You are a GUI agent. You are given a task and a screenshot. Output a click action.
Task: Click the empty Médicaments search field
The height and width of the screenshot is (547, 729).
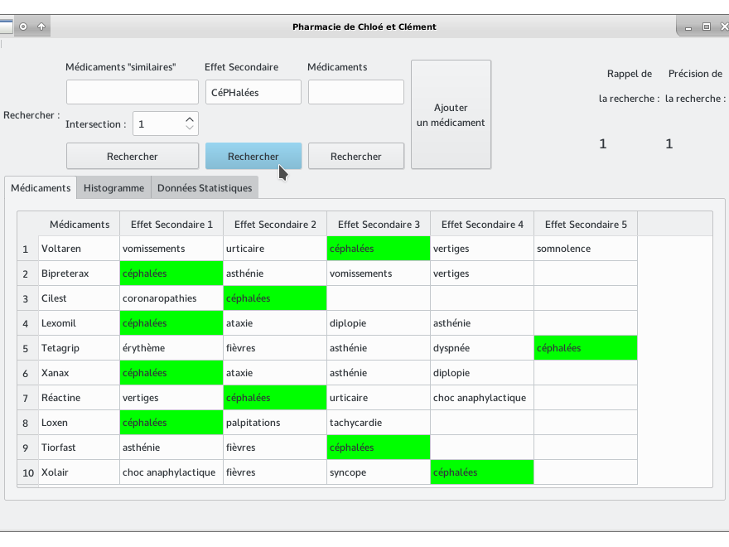tap(355, 92)
